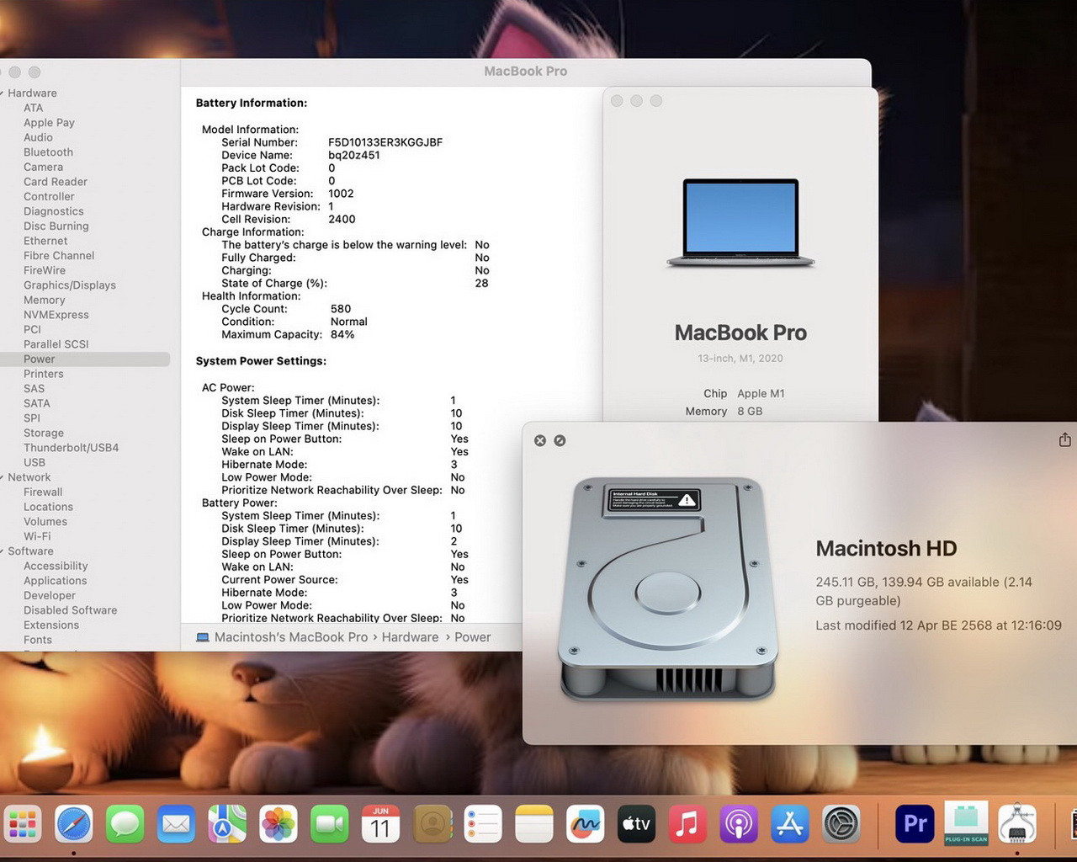This screenshot has height=862, width=1077.
Task: Open Apple TV app in Dock
Action: point(637,823)
